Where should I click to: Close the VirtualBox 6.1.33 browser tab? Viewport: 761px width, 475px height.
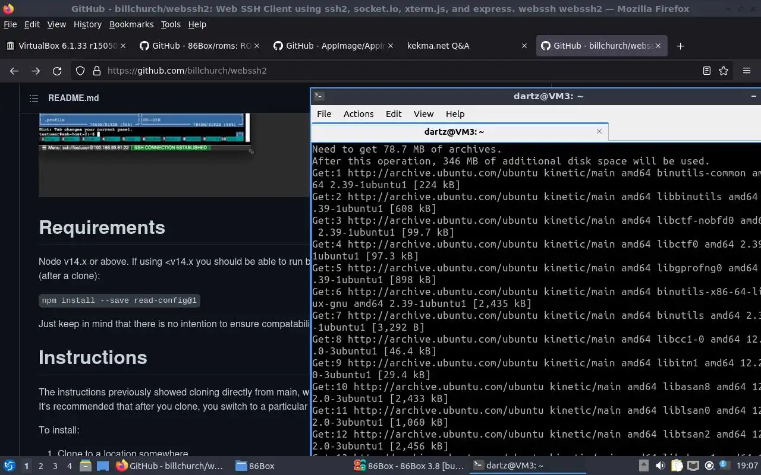tap(123, 46)
